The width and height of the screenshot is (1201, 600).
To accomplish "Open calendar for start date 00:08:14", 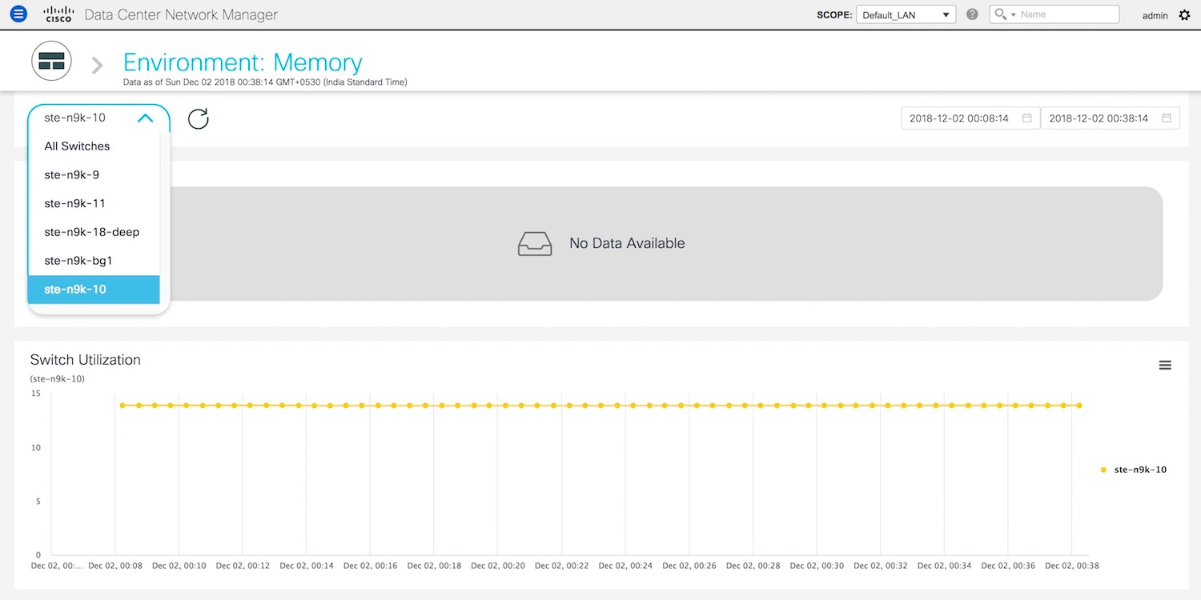I will 1026,118.
